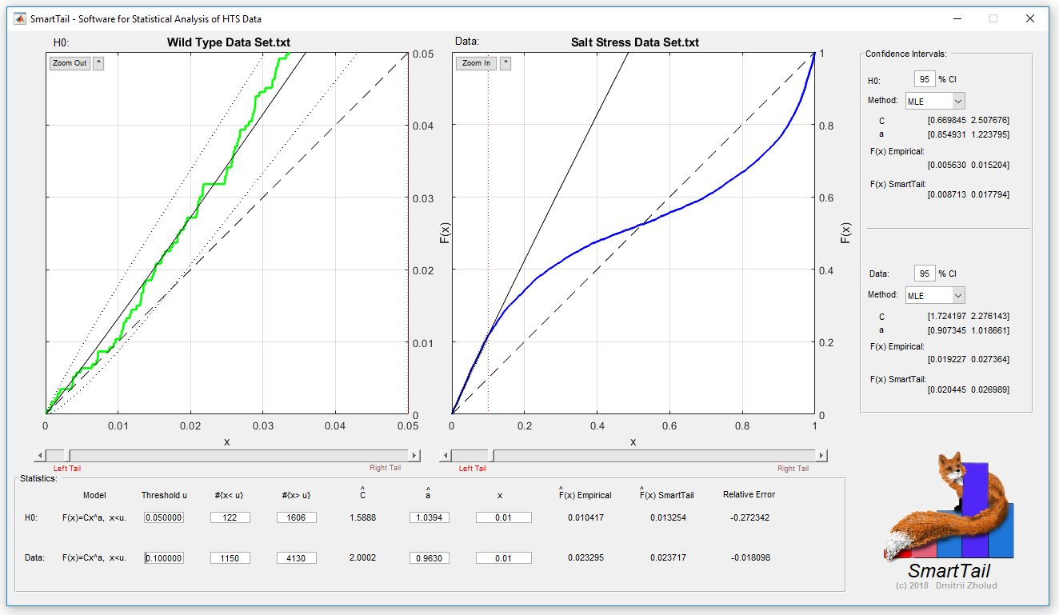Screen dimensions: 1059x615
Task: Click Data SmartTail value 0.023717
Action: click(x=668, y=557)
